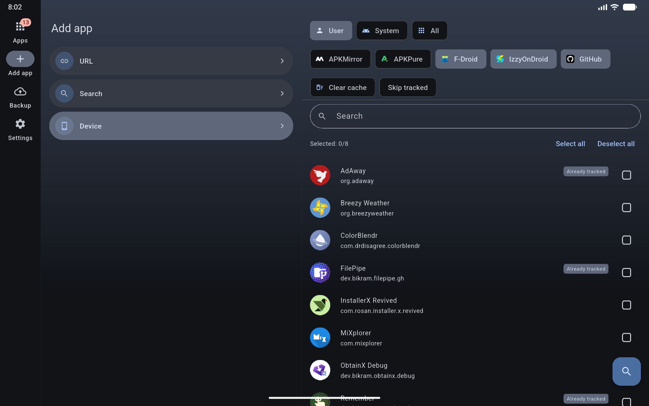Viewport: 649px width, 406px height.
Task: Click the Selected: 0/8 counter
Action: point(329,144)
